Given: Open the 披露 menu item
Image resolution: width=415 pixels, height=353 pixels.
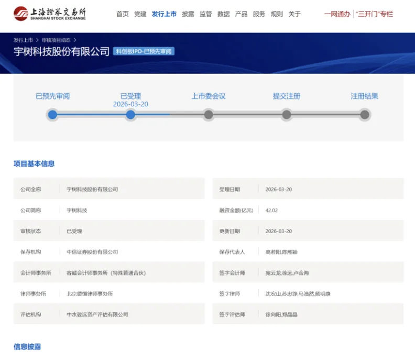Looking at the screenshot, I should coord(188,14).
